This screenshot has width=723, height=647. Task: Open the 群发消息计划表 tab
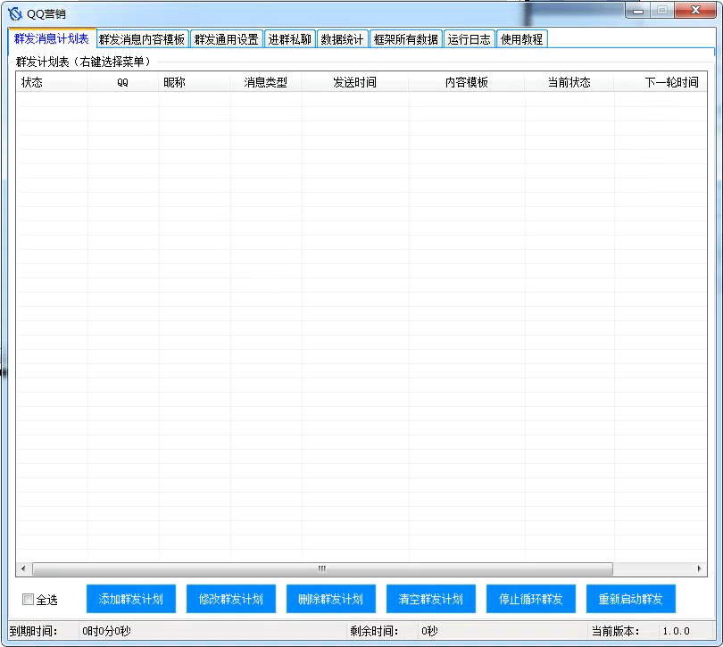click(x=51, y=38)
